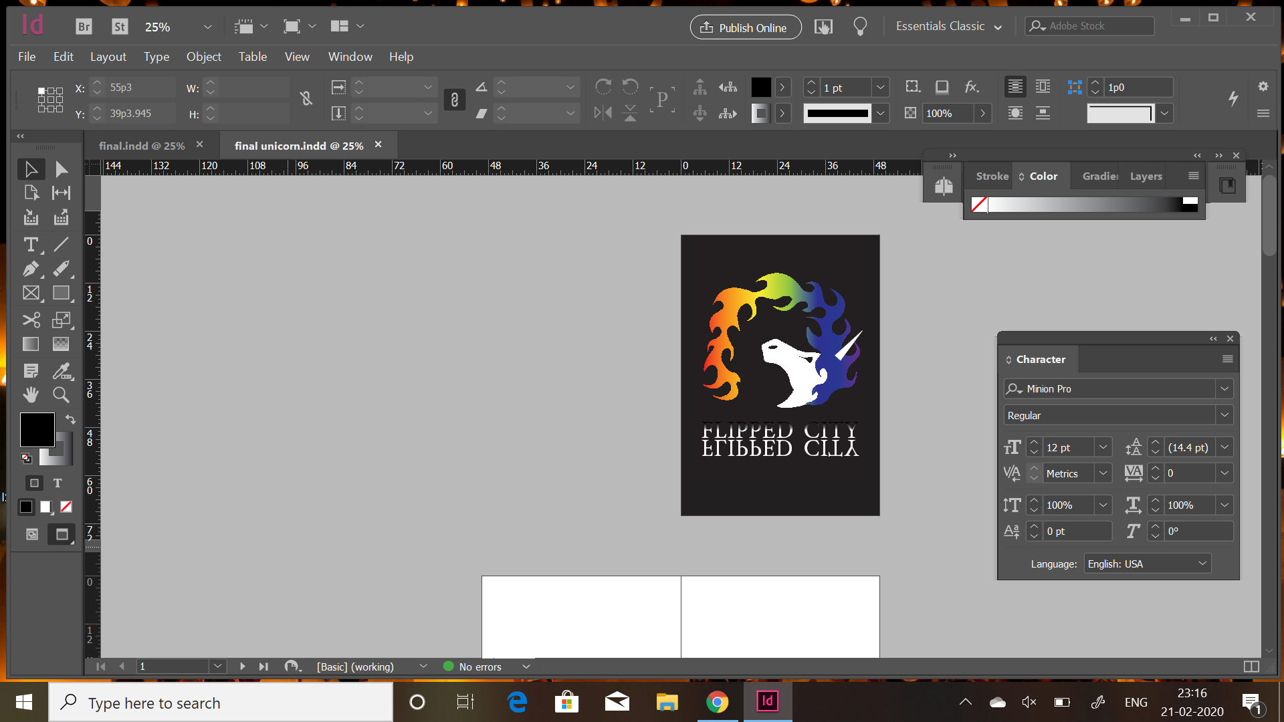This screenshot has width=1284, height=722.
Task: Swap fill and stroke arrows
Action: (70, 419)
